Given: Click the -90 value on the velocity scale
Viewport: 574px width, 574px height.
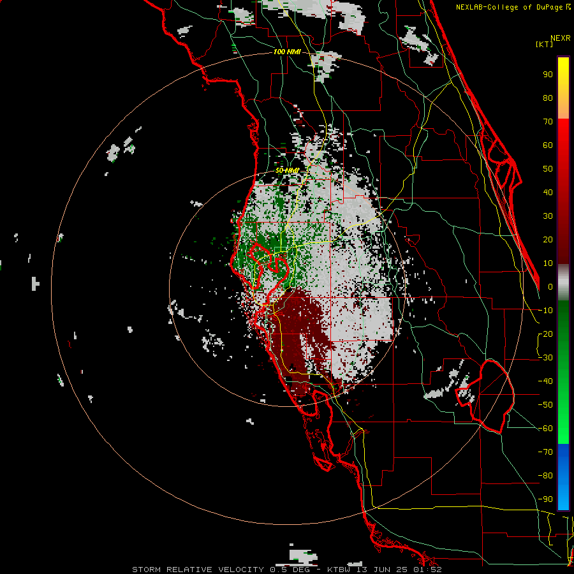Looking at the screenshot, I should pos(545,499).
